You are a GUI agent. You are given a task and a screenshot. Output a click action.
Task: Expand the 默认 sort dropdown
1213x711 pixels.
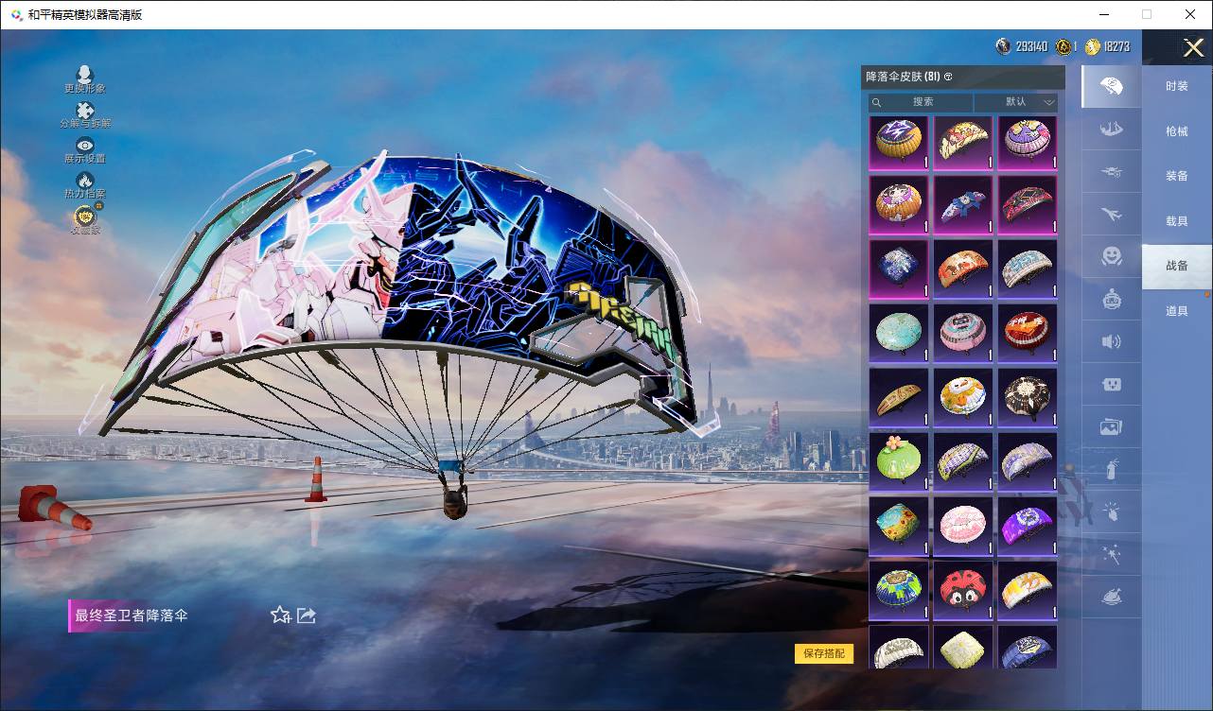1016,102
